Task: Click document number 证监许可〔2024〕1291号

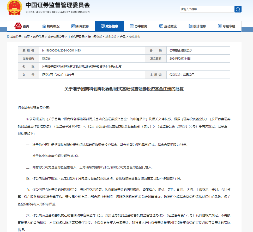Action: coord(58,75)
